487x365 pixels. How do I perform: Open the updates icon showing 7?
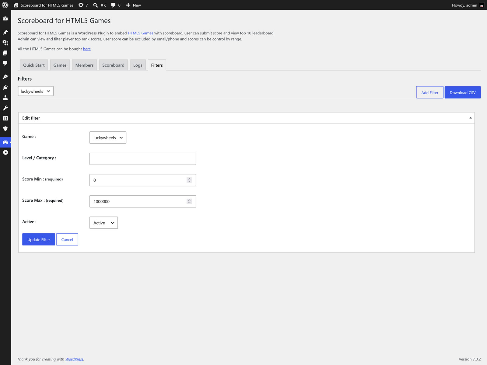pos(81,5)
